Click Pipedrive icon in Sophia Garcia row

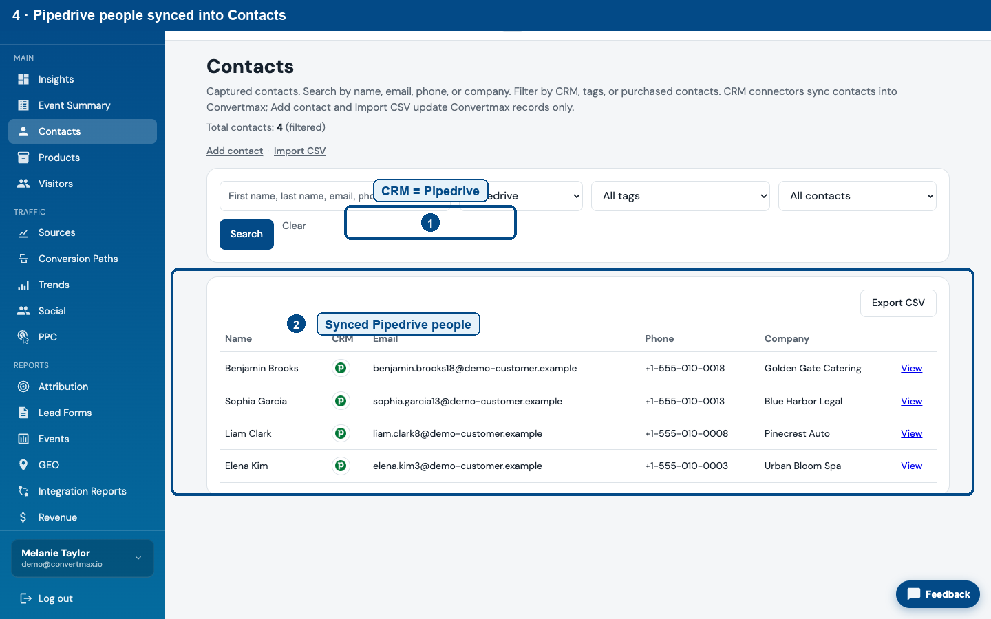coord(341,401)
